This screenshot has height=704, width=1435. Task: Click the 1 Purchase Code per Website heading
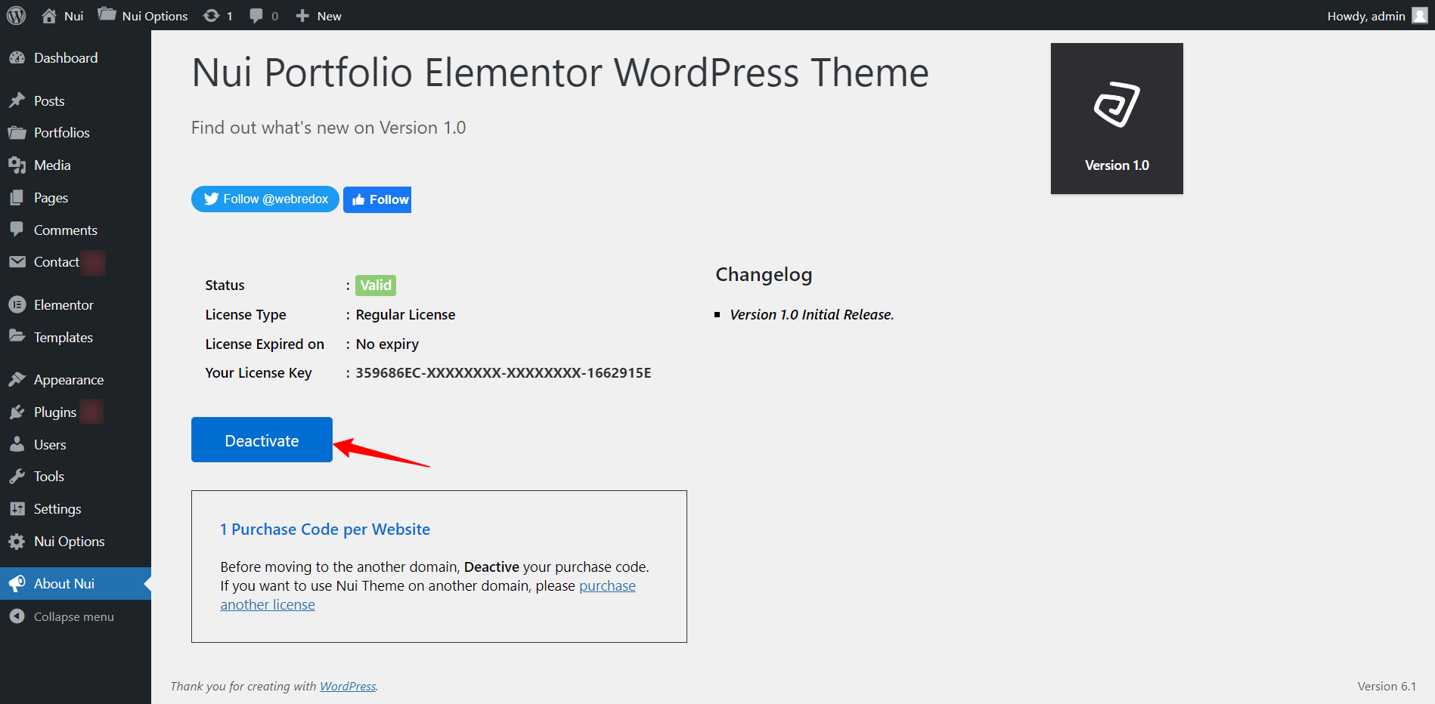(325, 530)
